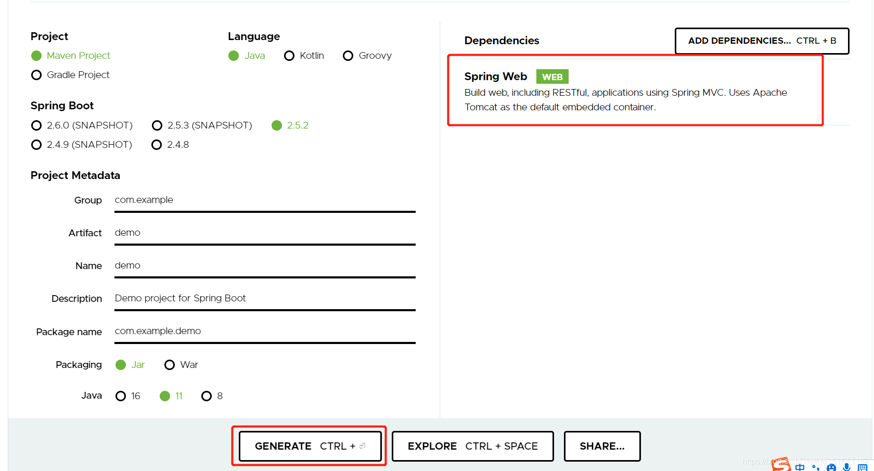The width and height of the screenshot is (874, 471).
Task: Click the Package name label
Action: click(x=69, y=332)
